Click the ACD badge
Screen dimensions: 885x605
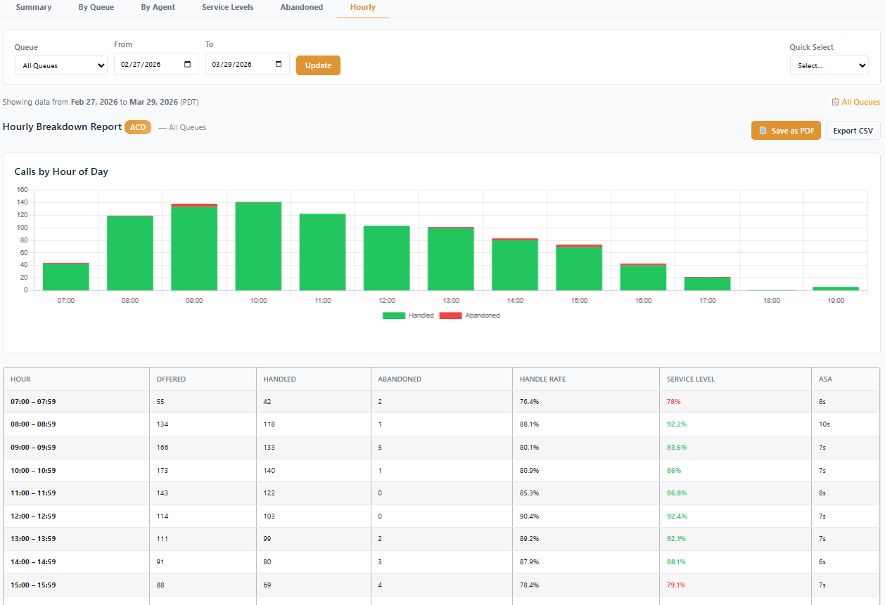tap(138, 127)
